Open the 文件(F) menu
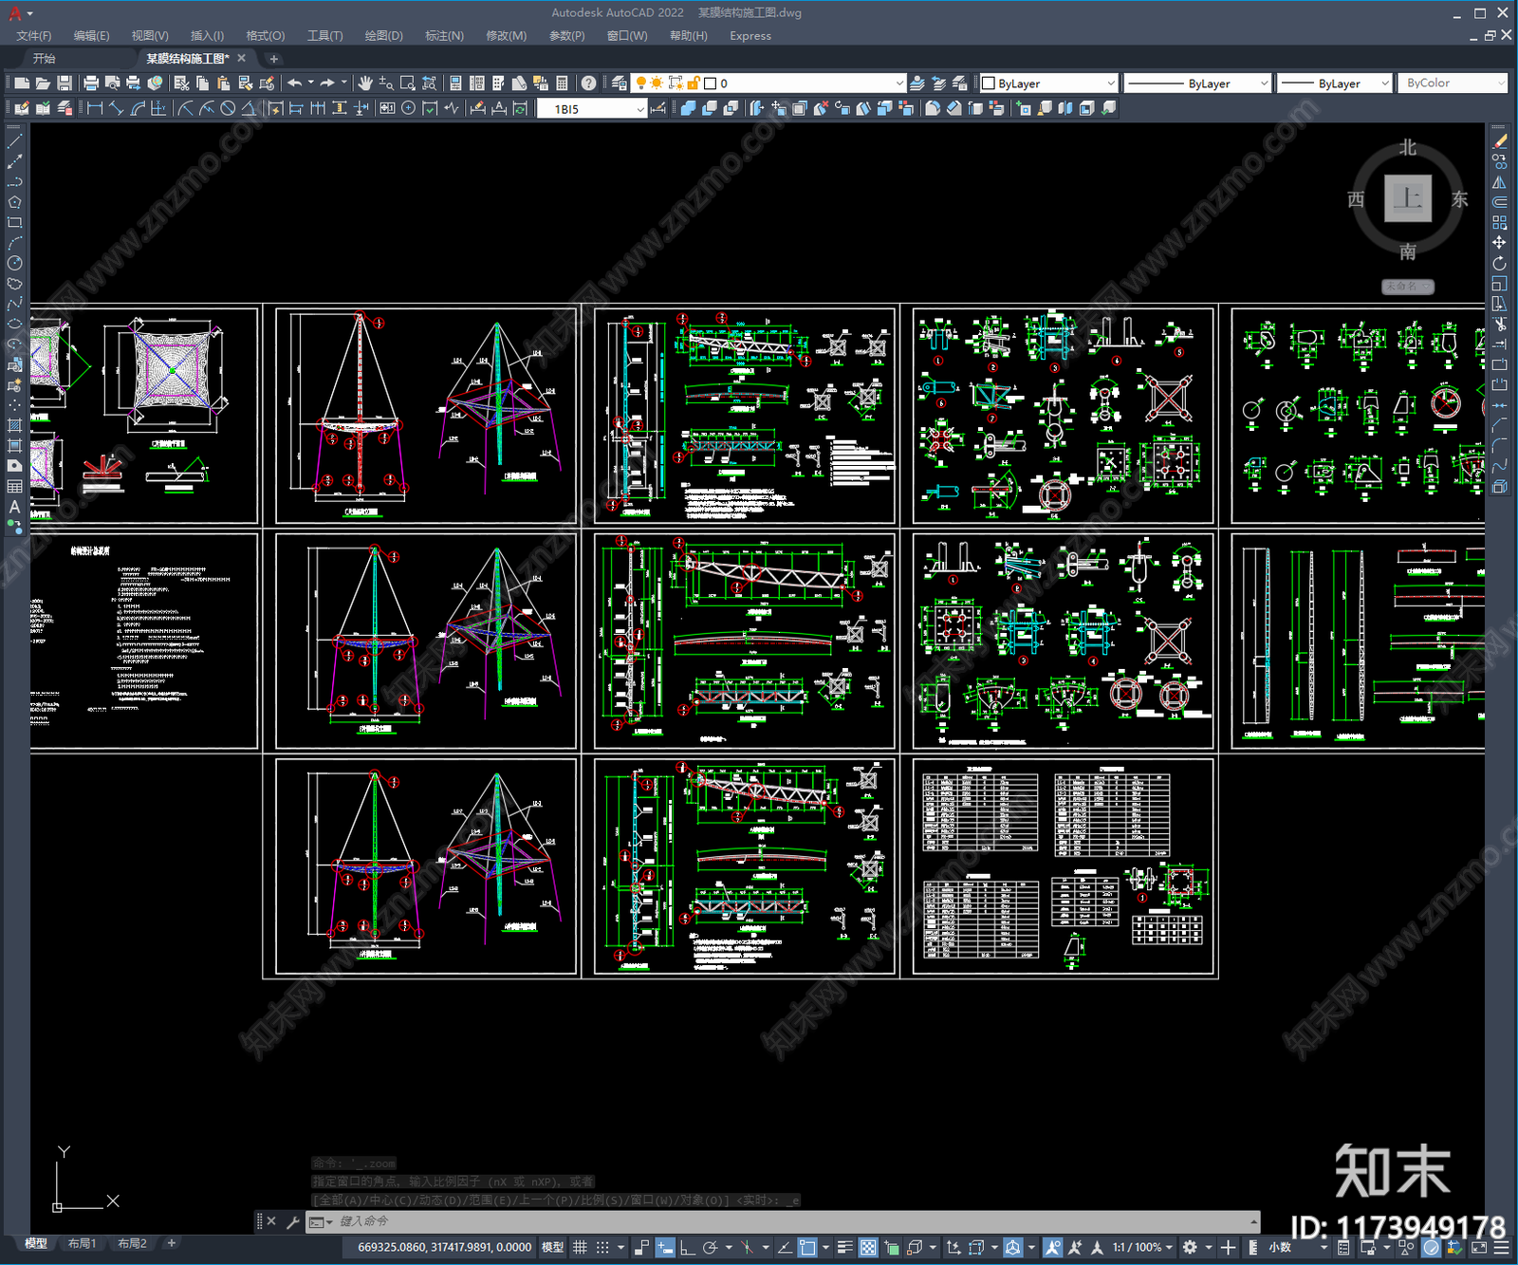Screen dimensions: 1518x1265 pyautogui.click(x=34, y=36)
